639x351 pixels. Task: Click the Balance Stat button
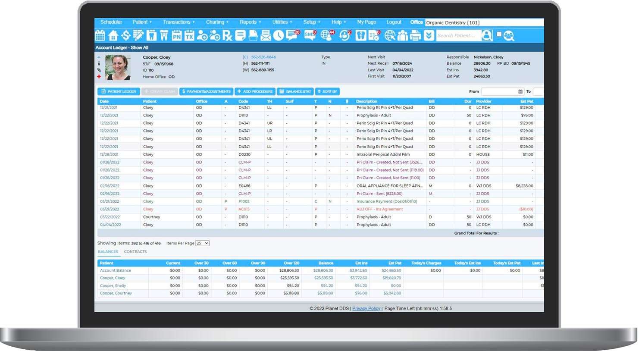click(295, 91)
